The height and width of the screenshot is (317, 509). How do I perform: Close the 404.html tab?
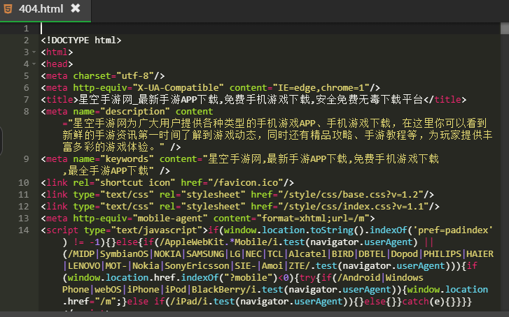coord(75,8)
